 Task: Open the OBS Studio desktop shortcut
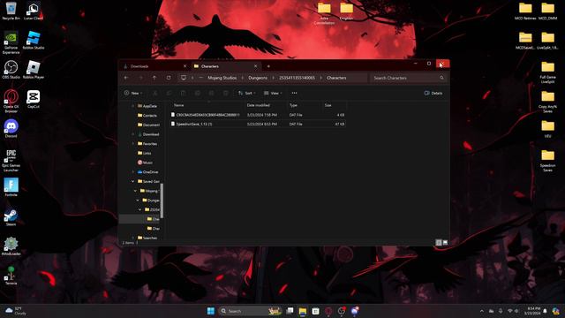pos(11,70)
